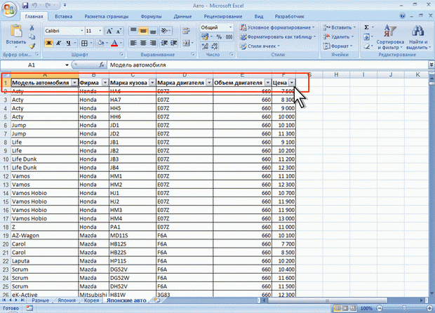
Task: Open Name Box dropdown arrow
Action: pyautogui.click(x=67, y=65)
